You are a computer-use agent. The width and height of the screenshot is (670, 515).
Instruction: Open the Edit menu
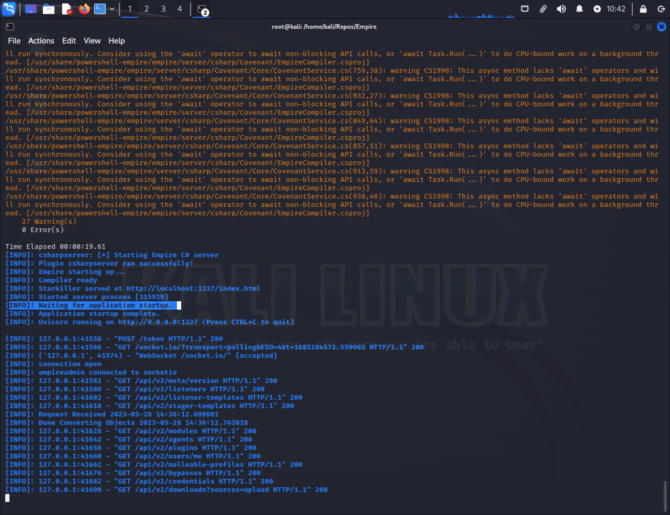click(69, 41)
